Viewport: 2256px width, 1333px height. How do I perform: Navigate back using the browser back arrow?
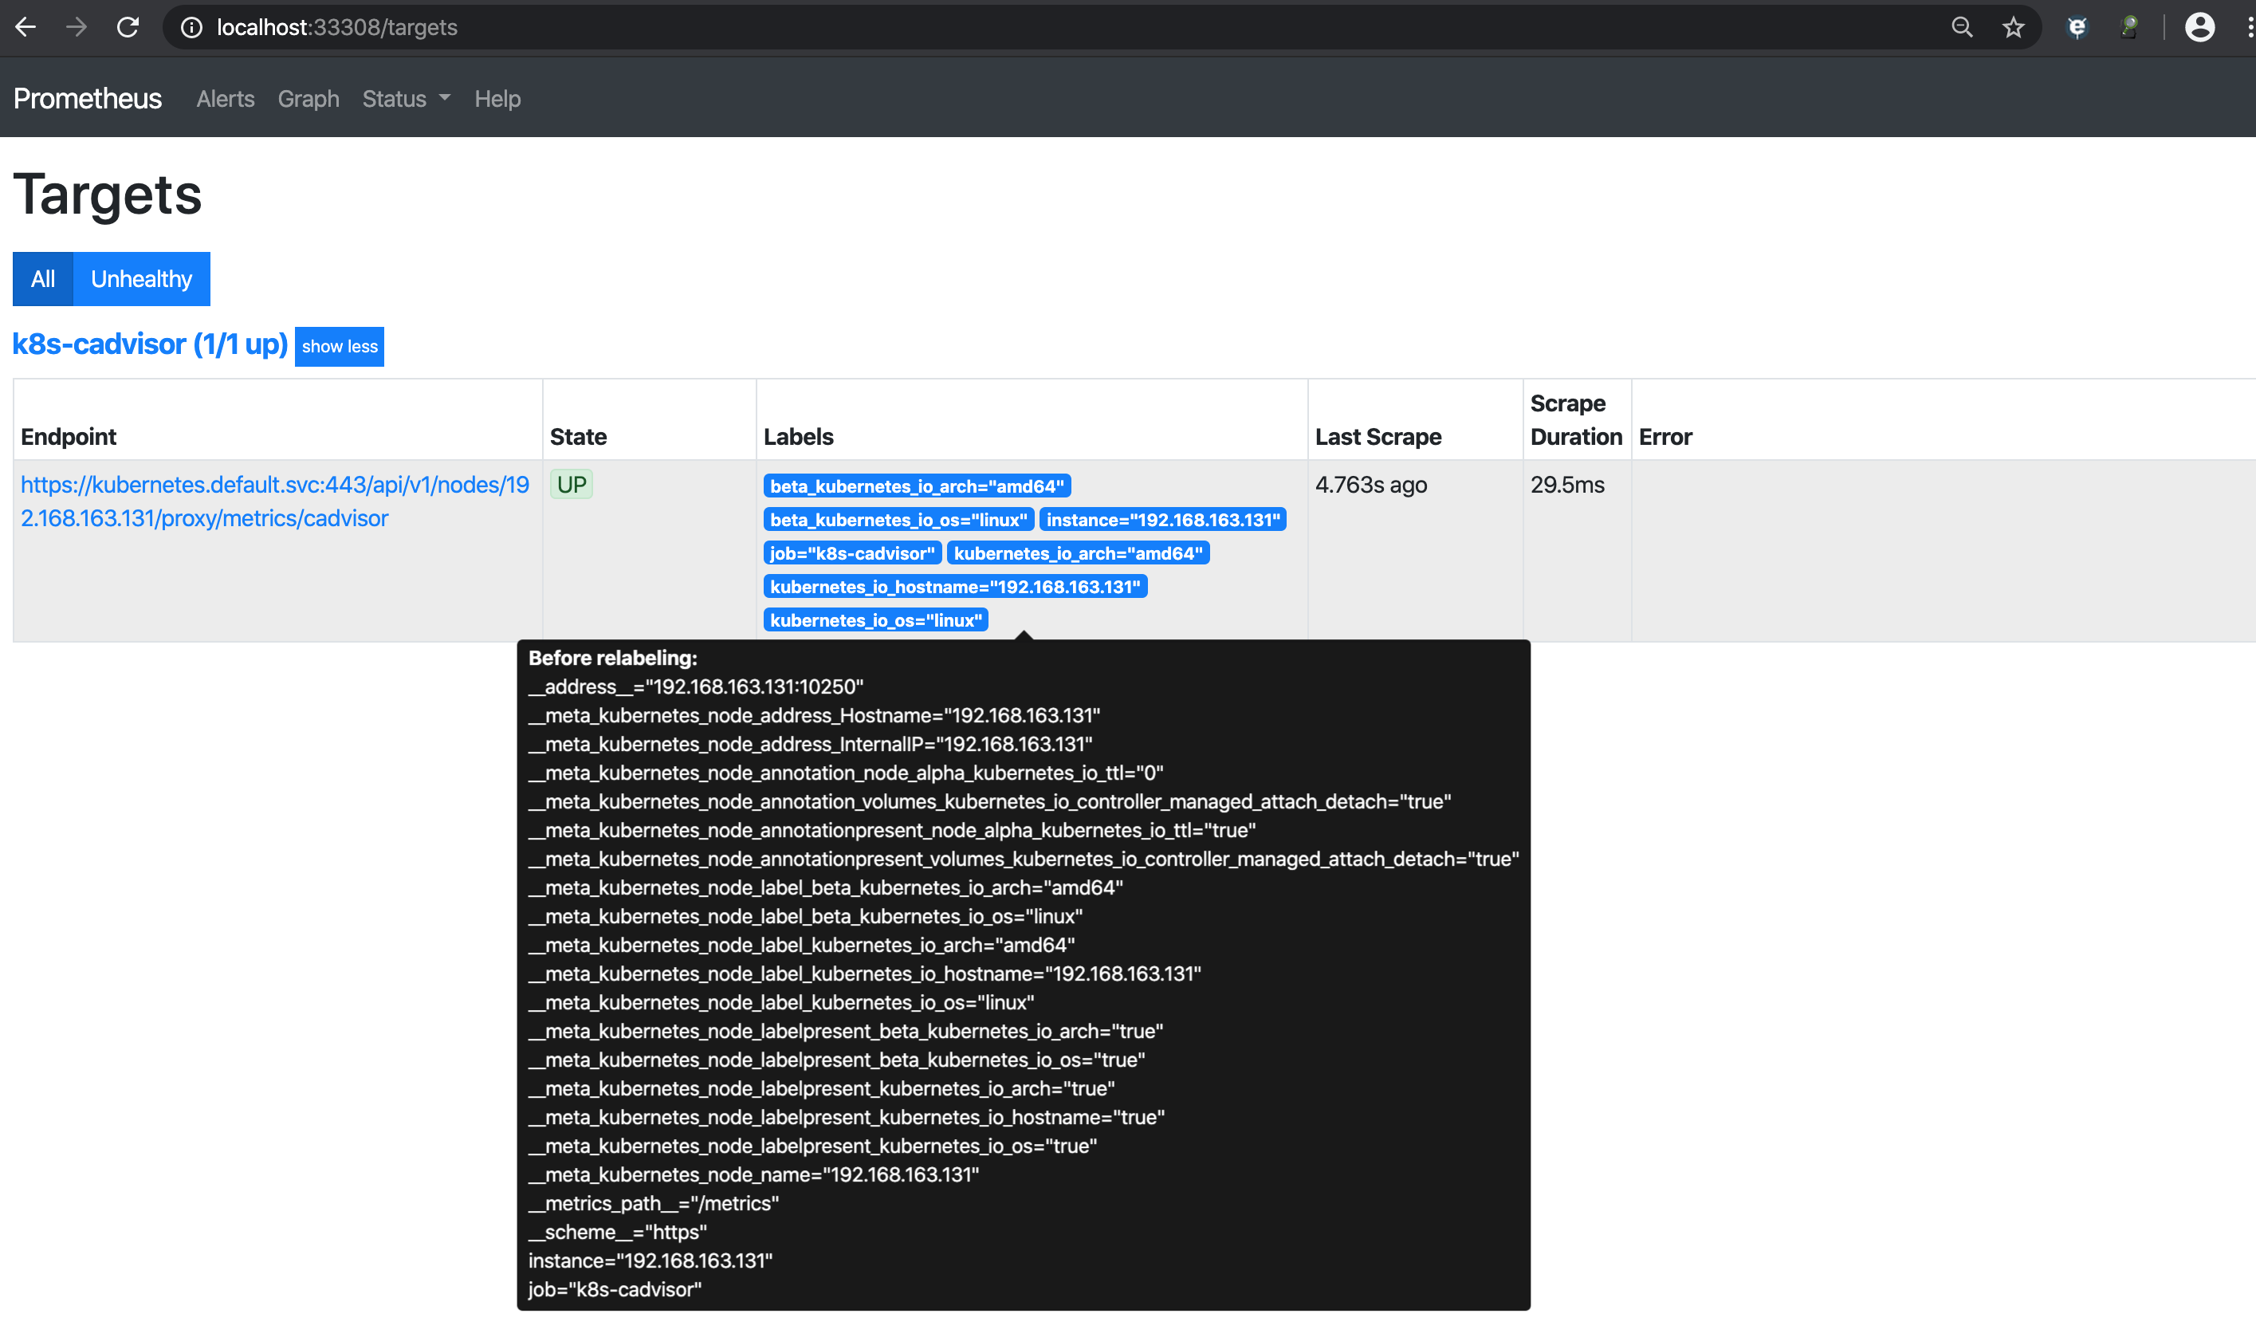[x=26, y=27]
